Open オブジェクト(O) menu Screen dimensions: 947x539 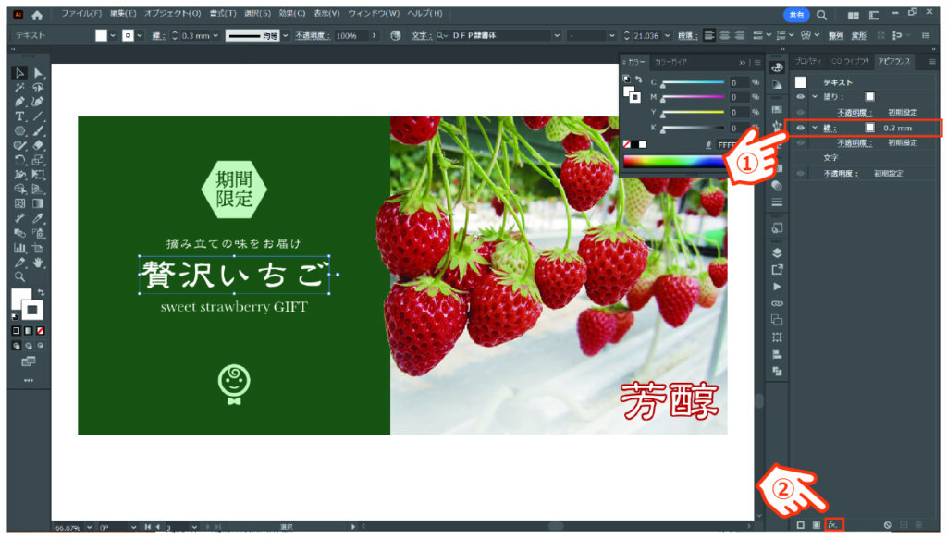tap(172, 13)
